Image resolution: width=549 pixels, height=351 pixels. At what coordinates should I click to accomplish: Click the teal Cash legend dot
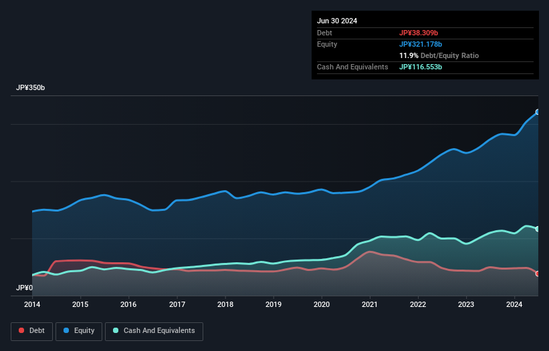[116, 331]
